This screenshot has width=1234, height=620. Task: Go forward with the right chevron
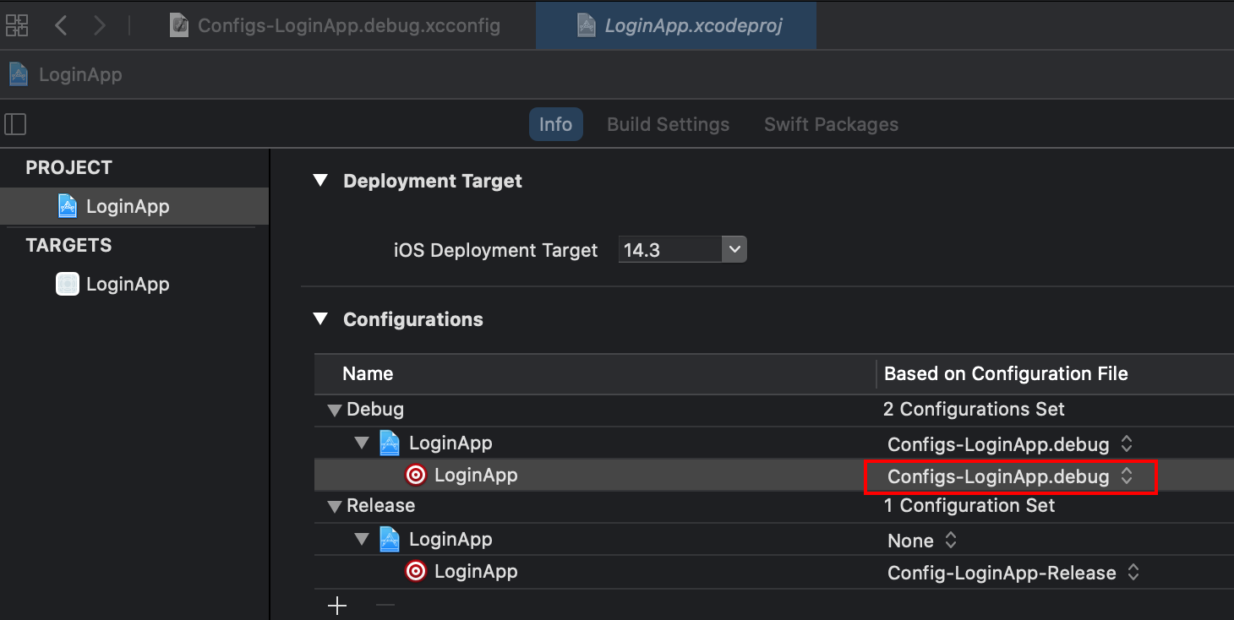click(x=100, y=25)
